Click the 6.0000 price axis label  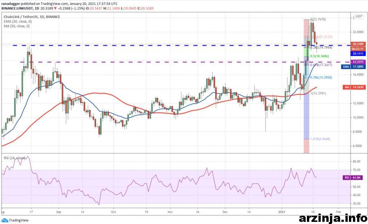(x=358, y=146)
